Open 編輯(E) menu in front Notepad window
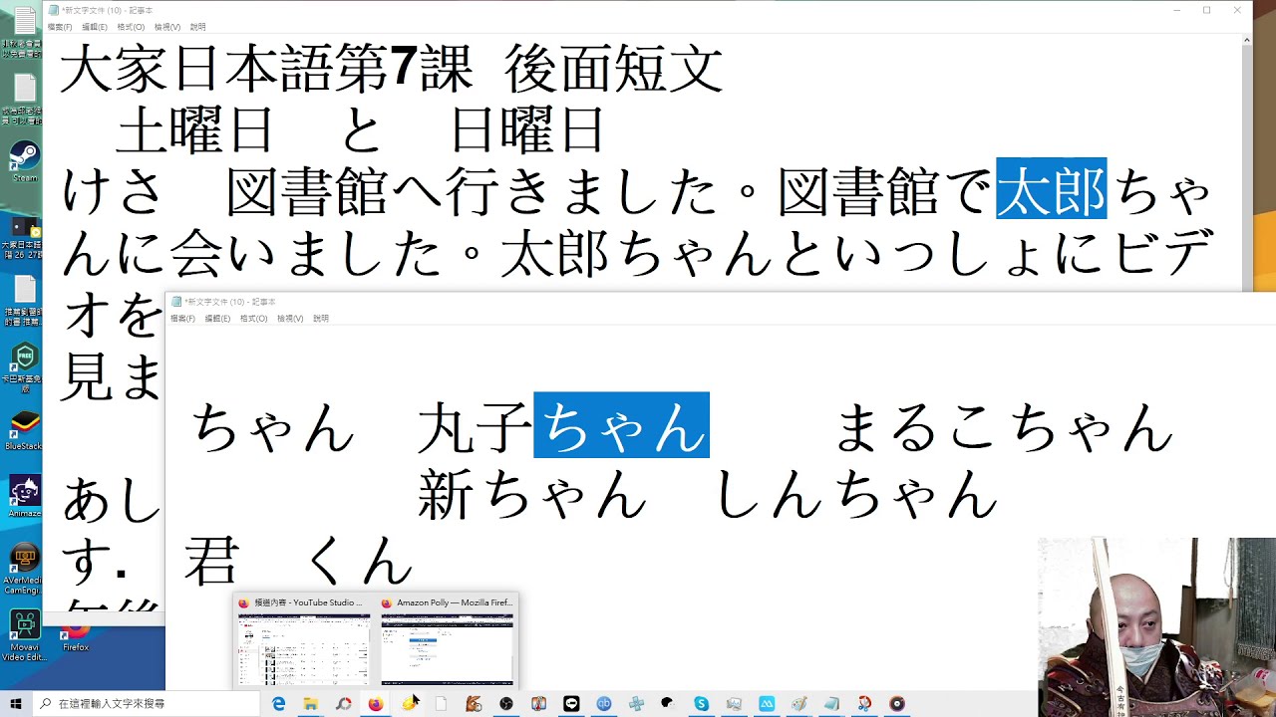Viewport: 1276px width, 717px height. pyautogui.click(x=217, y=319)
